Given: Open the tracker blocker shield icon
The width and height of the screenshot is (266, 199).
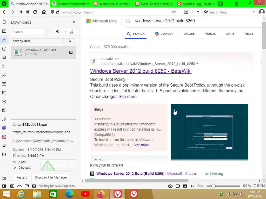Looking at the screenshot, I should point(52,12).
